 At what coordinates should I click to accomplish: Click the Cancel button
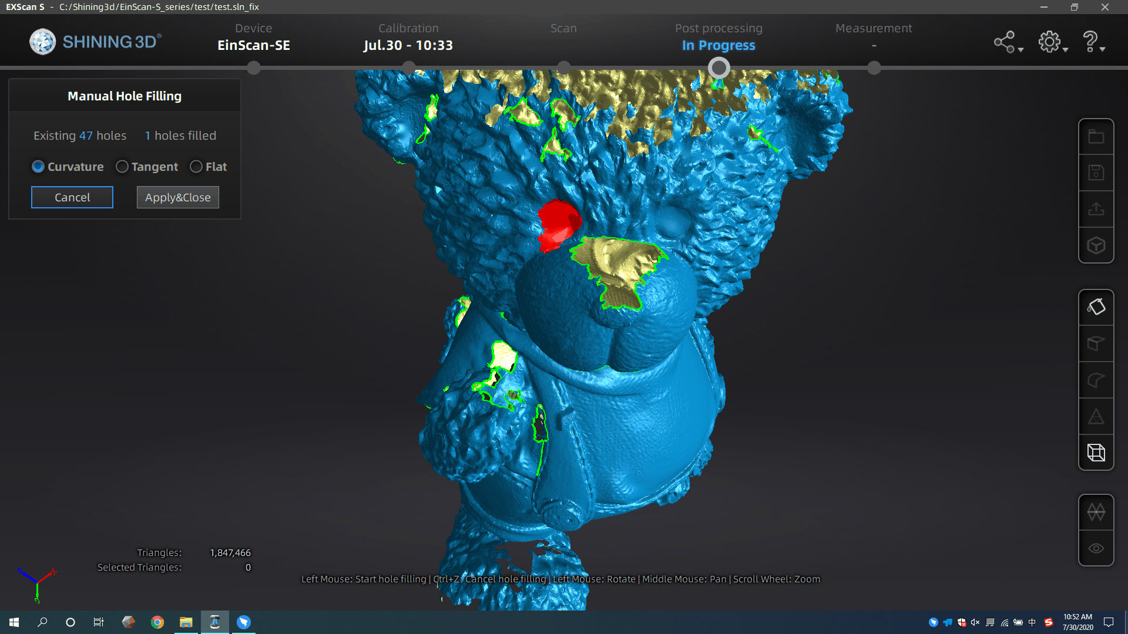(72, 197)
